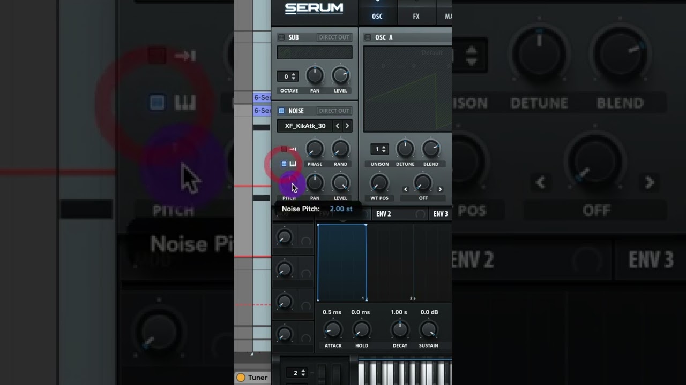The image size is (686, 385).
Task: Select the previous noise sample arrow
Action: [x=337, y=126]
